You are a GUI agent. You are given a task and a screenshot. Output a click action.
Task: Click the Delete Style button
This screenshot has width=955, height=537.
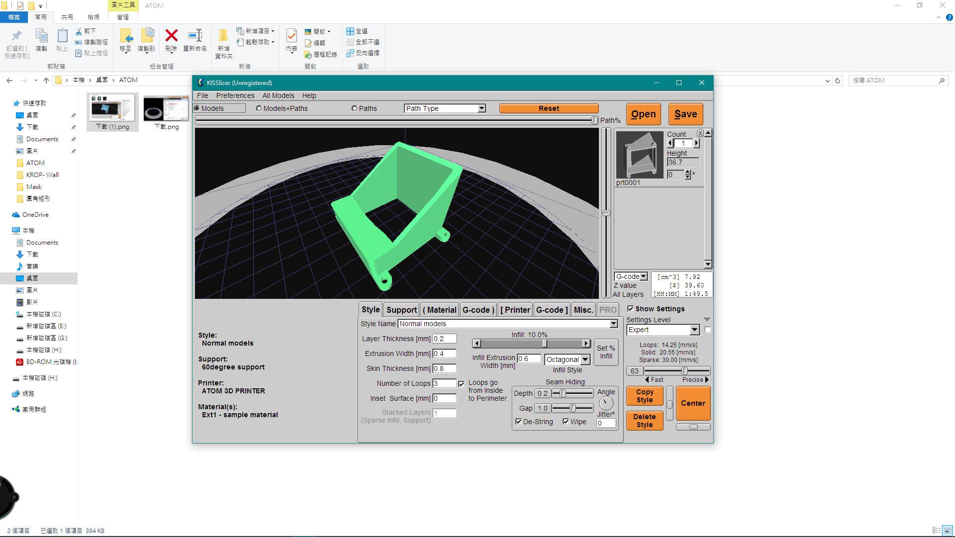click(644, 421)
